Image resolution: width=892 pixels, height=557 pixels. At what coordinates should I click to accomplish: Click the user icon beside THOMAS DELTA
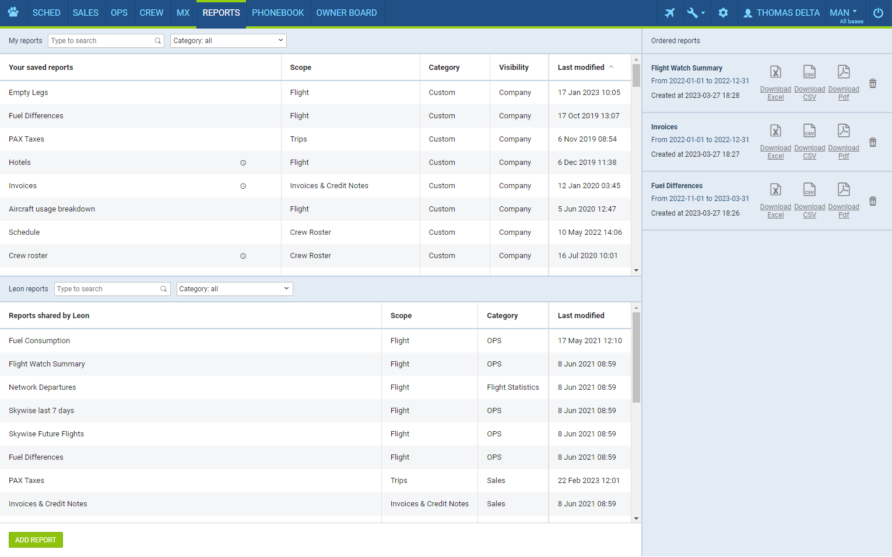point(747,13)
